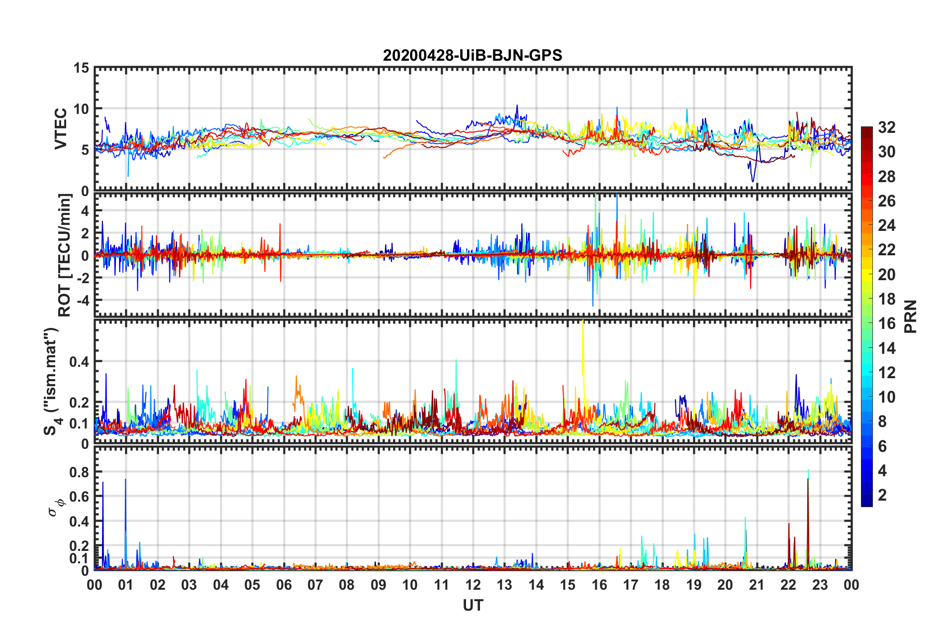This screenshot has height=633, width=946.
Task: Select the PRN colorbar label
Action: click(x=910, y=316)
